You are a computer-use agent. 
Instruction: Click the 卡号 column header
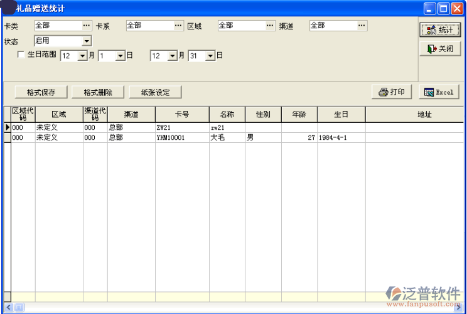182,115
